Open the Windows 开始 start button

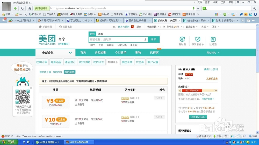[9, 142]
